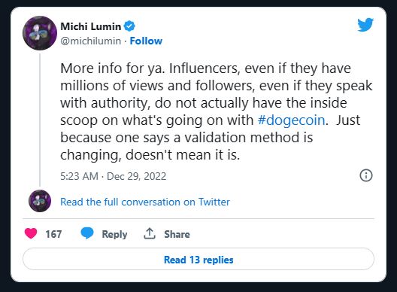This screenshot has height=292, width=397.
Task: Click the share upload arrow icon
Action: [150, 233]
